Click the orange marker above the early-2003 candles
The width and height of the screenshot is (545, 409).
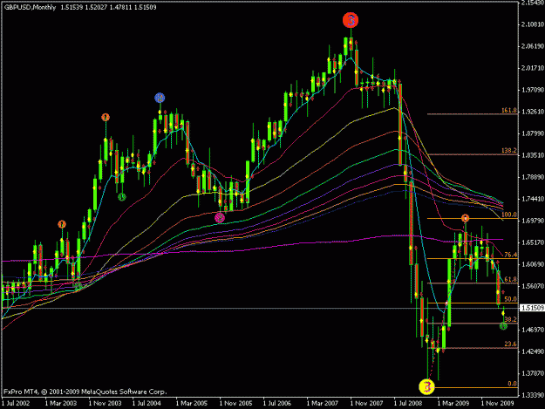pos(62,224)
